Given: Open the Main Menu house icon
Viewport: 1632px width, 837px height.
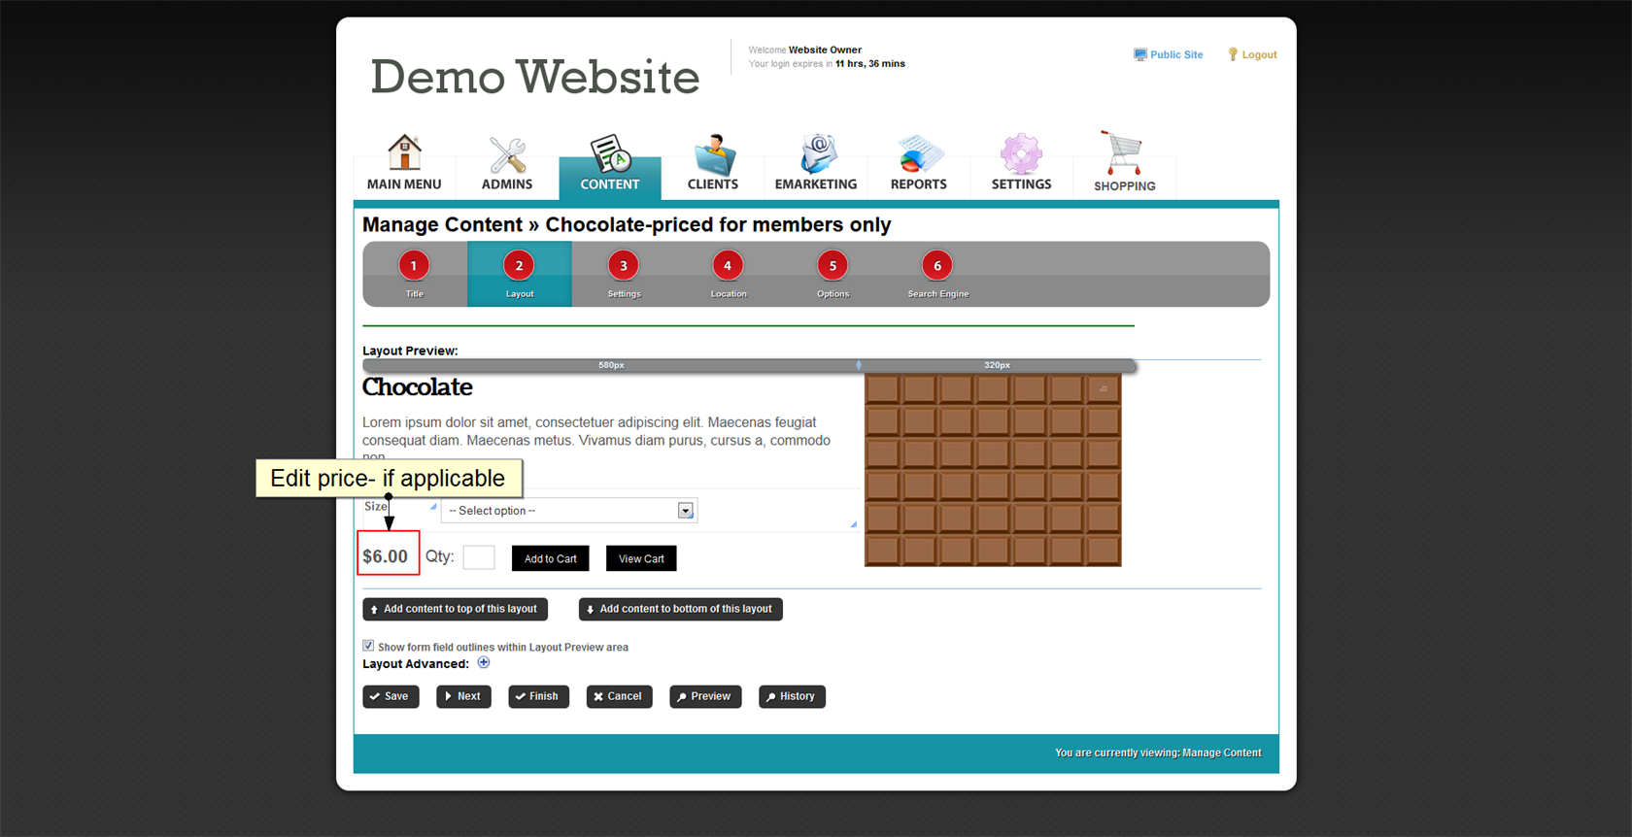Looking at the screenshot, I should click(404, 153).
